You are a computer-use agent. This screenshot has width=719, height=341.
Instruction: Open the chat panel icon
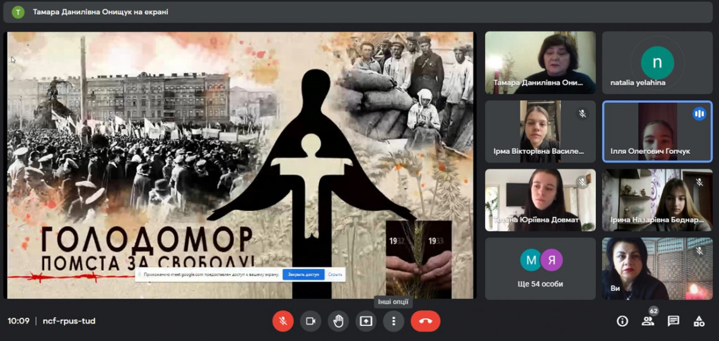tap(673, 321)
